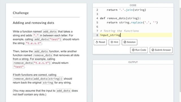This screenshot has height=102, width=181.
Task: Click the def remove_dots(string) line
Action: click(120, 18)
